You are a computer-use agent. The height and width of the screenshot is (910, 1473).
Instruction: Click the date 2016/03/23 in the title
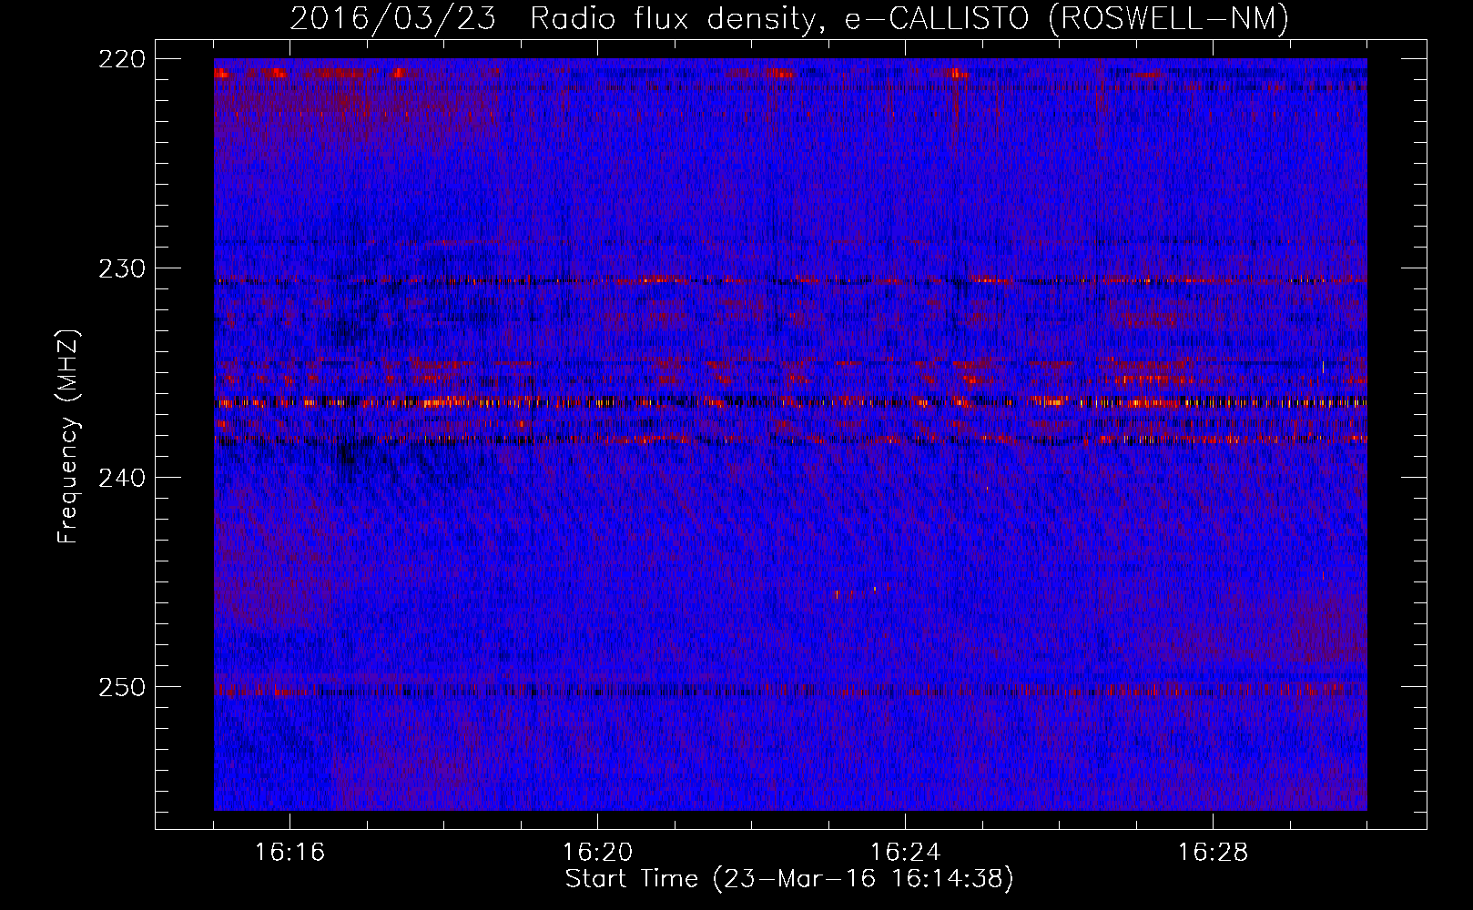392,19
